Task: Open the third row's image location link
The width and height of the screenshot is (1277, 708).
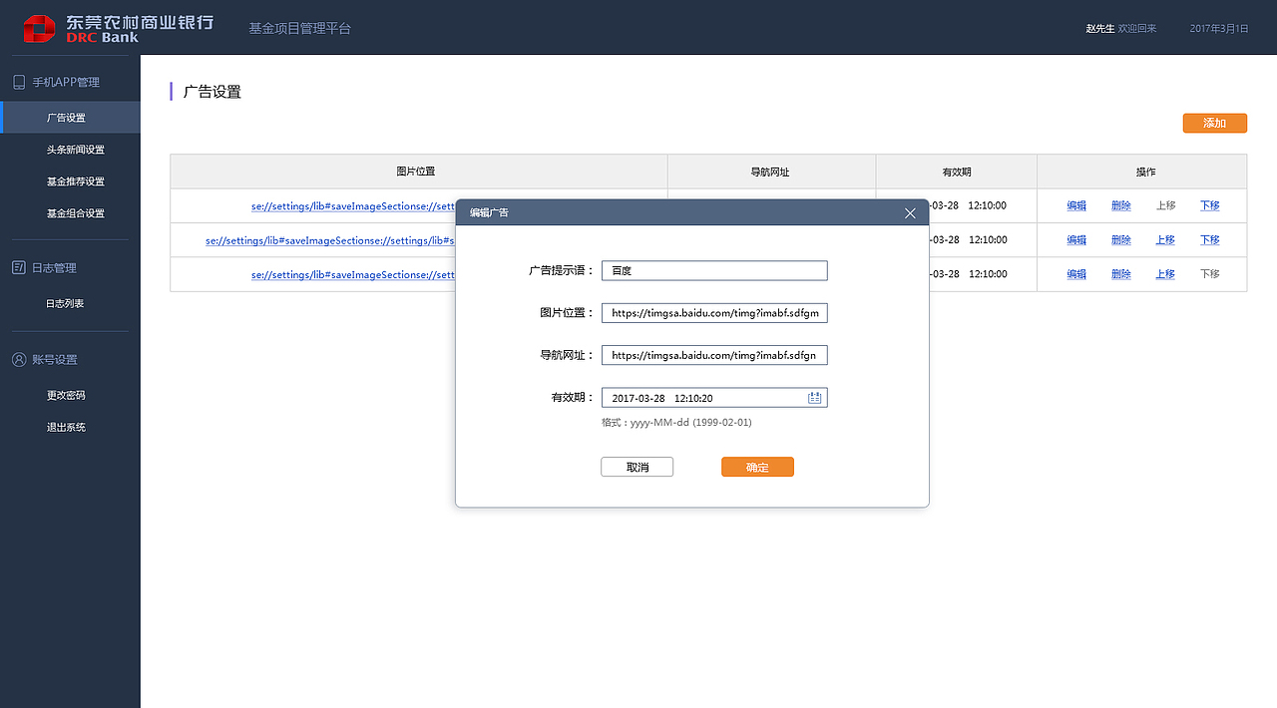Action: click(353, 273)
